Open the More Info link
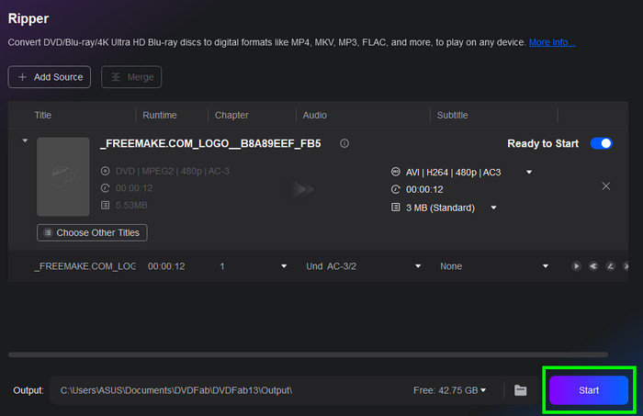The height and width of the screenshot is (416, 643). (552, 42)
